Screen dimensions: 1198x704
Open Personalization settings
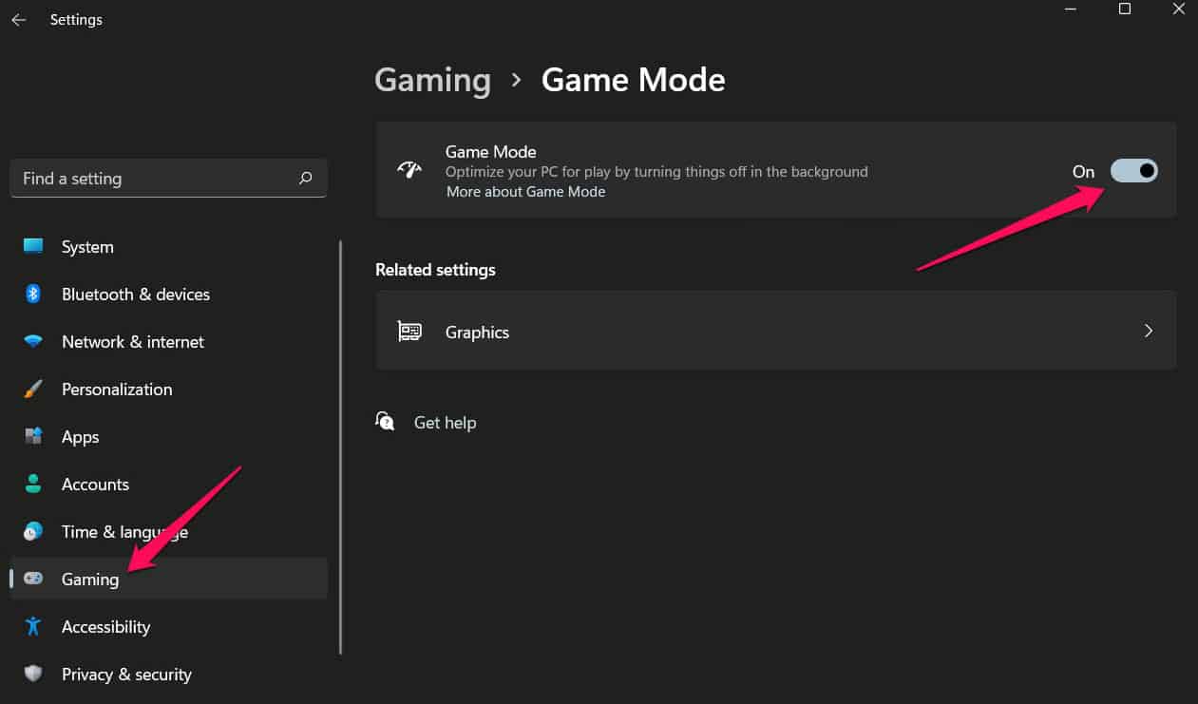click(169, 389)
